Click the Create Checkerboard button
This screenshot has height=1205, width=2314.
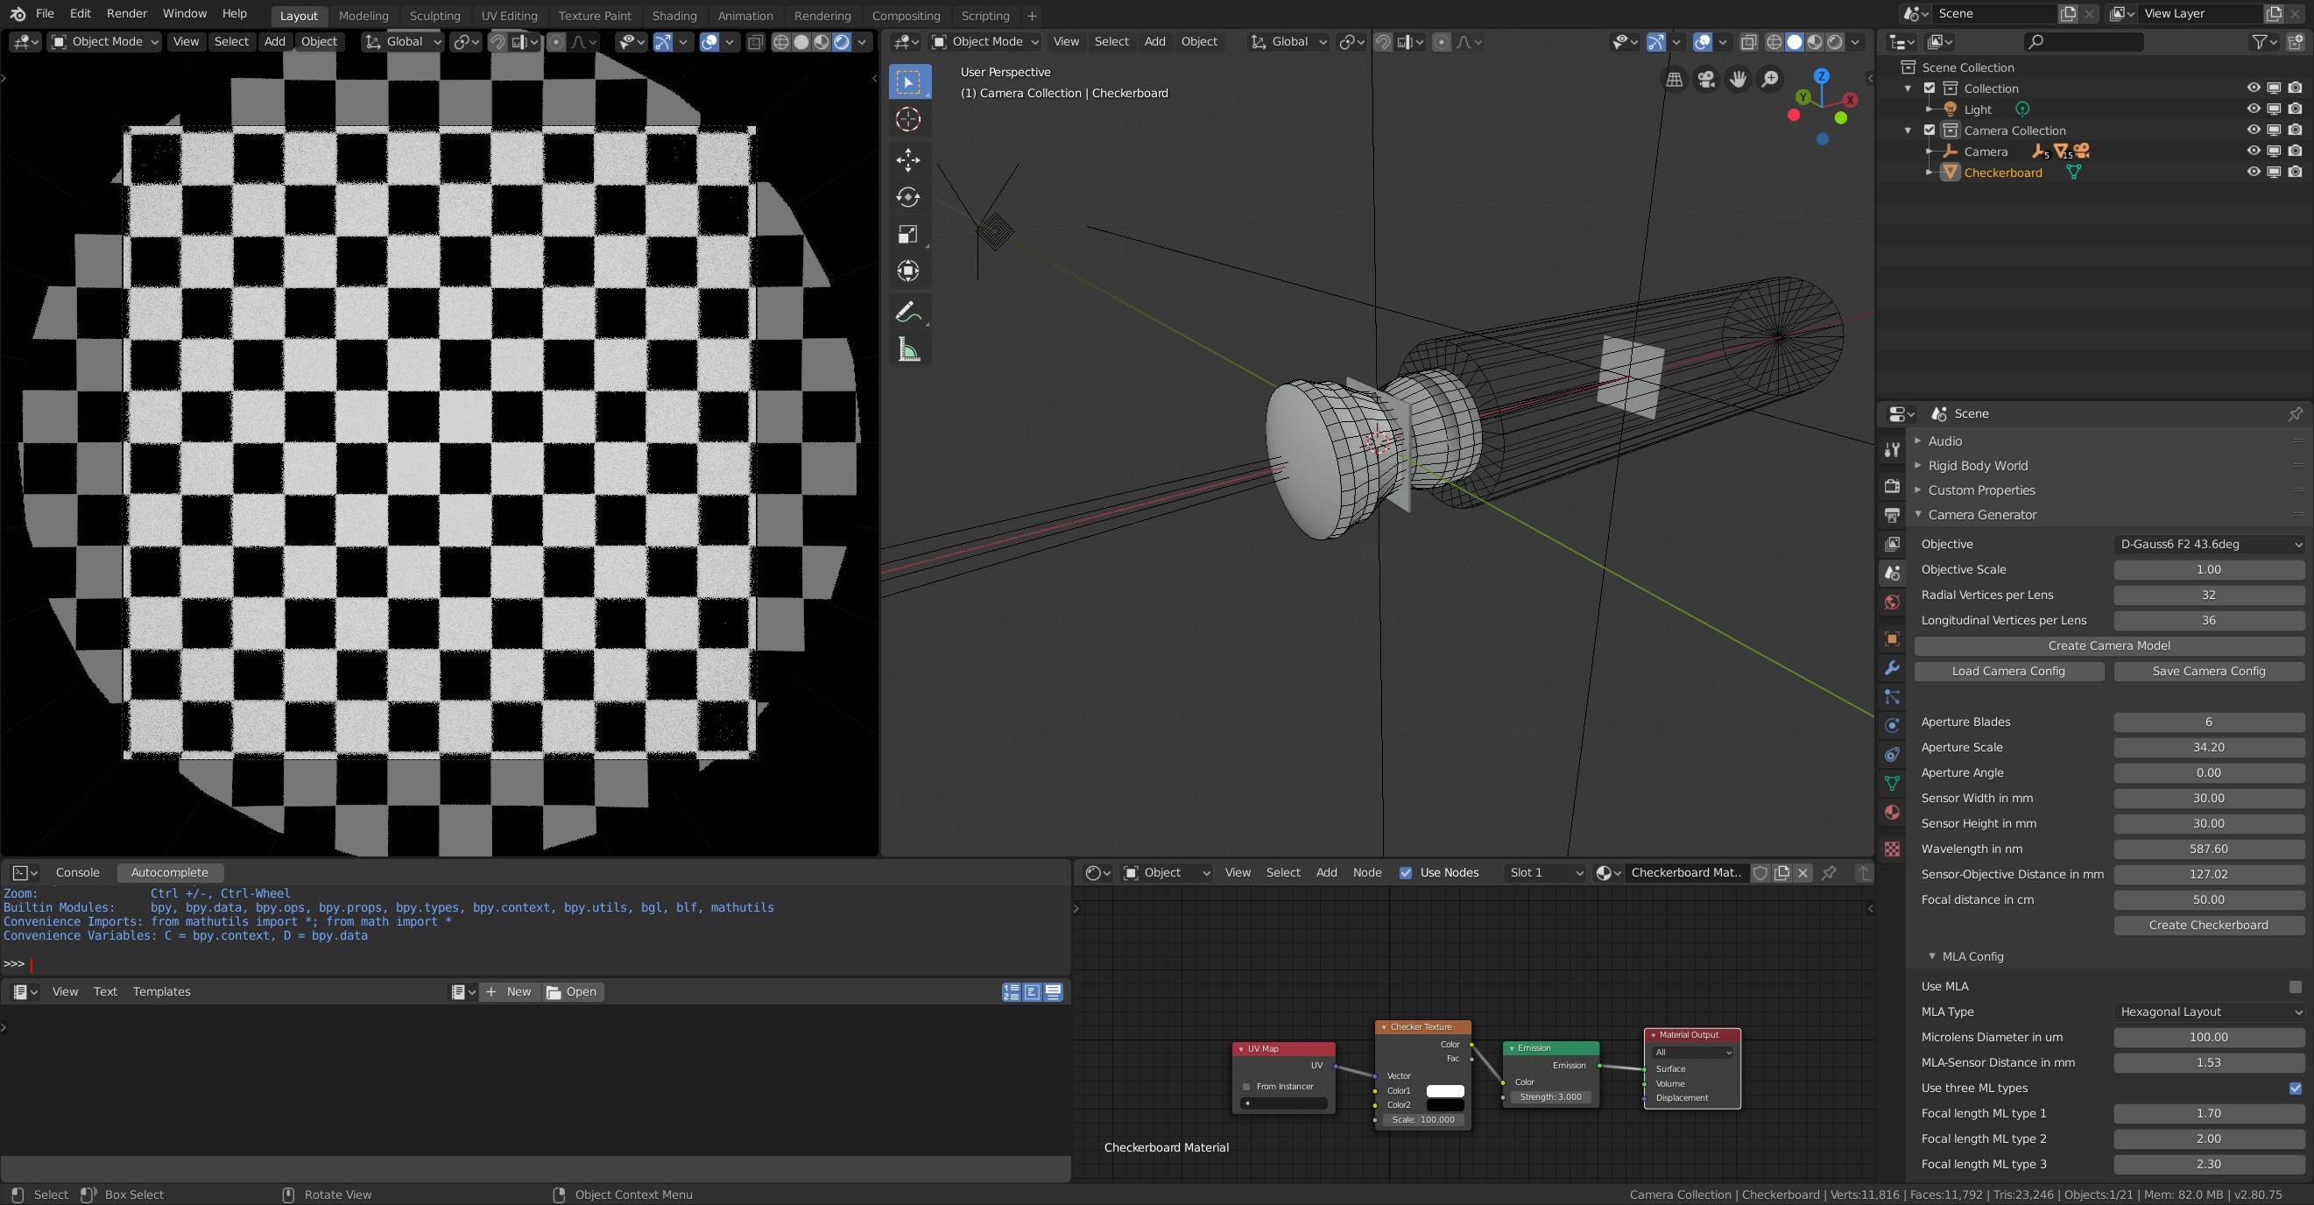tap(2208, 925)
